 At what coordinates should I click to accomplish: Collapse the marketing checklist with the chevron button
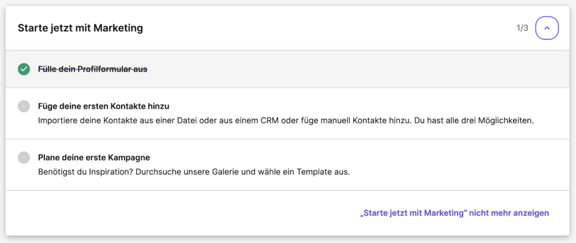pyautogui.click(x=547, y=28)
